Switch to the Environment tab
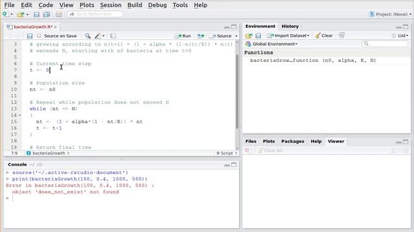This screenshot has width=414, height=232. [260, 26]
